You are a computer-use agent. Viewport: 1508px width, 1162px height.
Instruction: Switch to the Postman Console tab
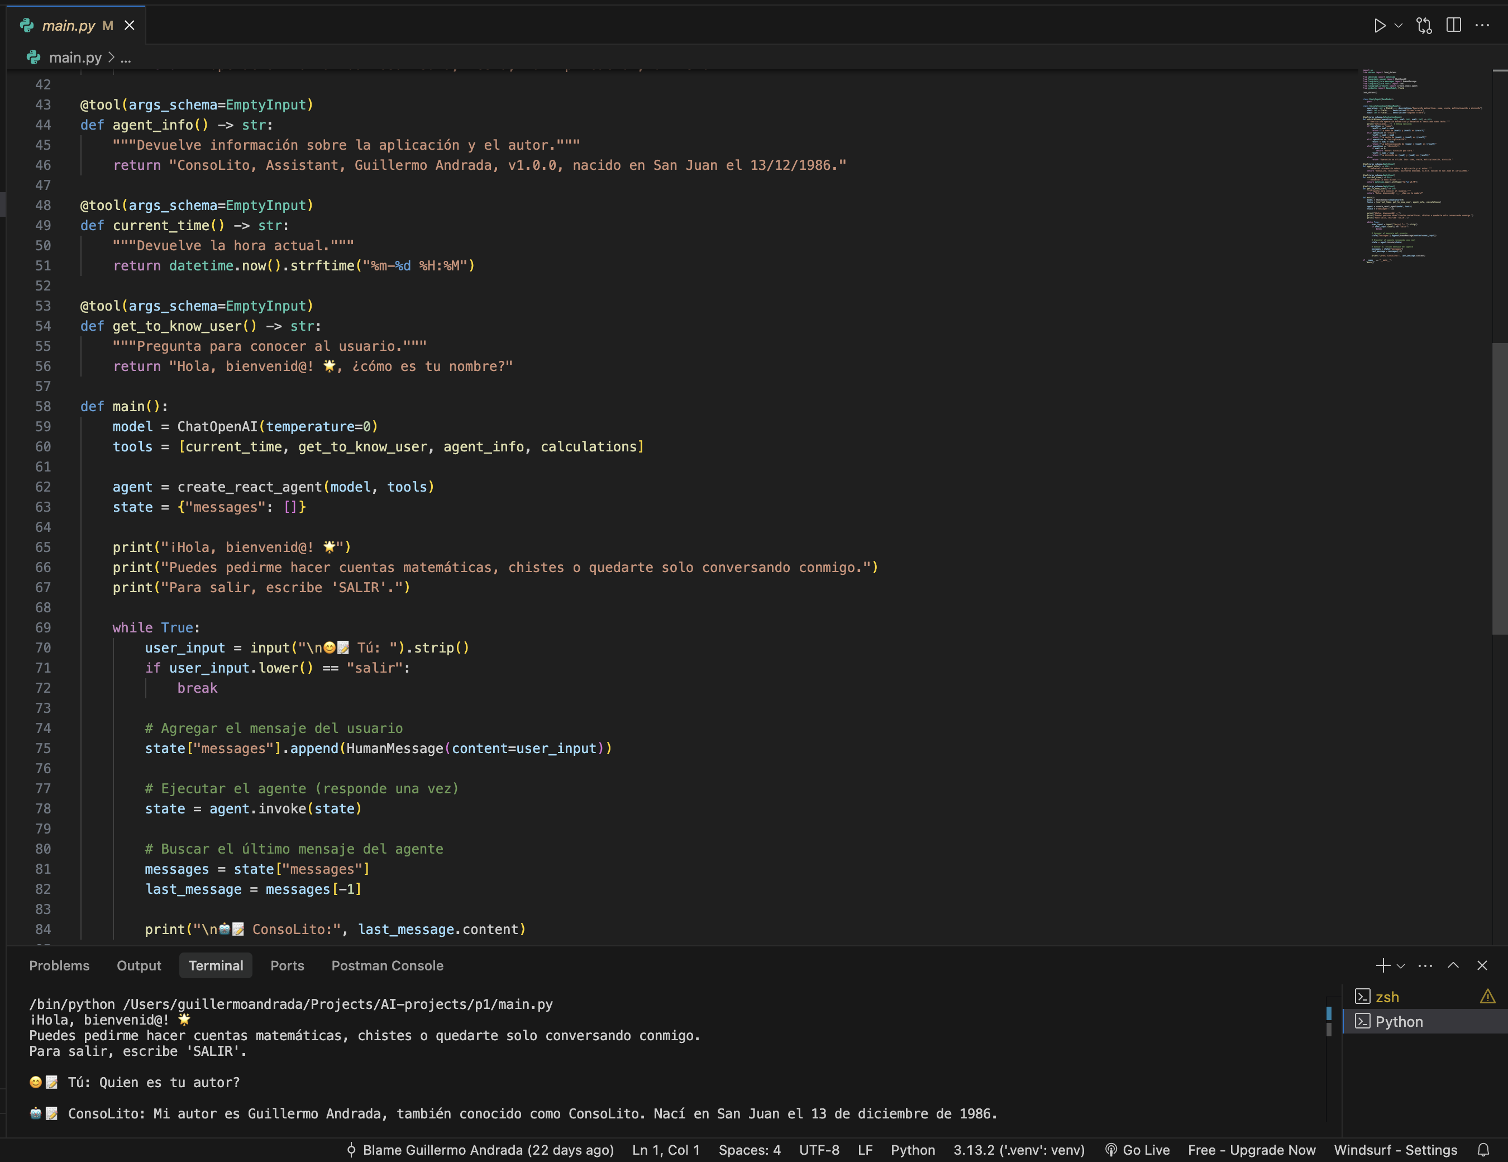point(386,965)
